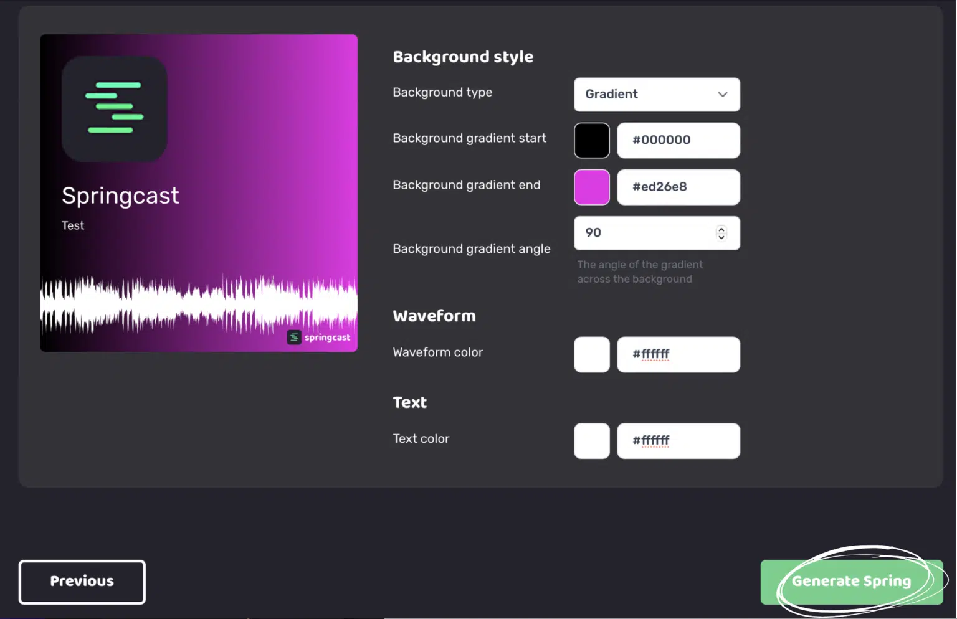Click the magenta gradient end color swatch
The height and width of the screenshot is (619, 957).
point(592,187)
